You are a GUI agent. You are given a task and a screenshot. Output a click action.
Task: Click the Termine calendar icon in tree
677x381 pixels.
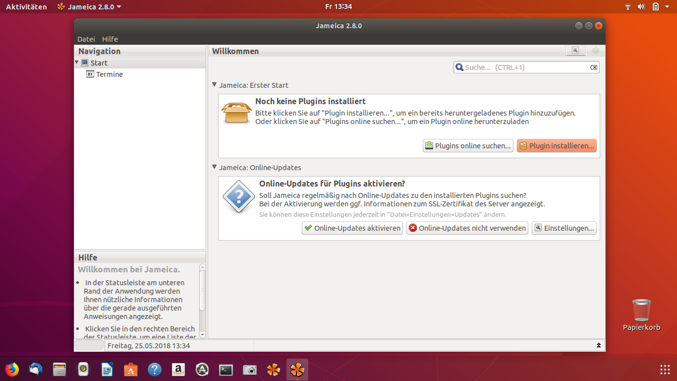[90, 74]
